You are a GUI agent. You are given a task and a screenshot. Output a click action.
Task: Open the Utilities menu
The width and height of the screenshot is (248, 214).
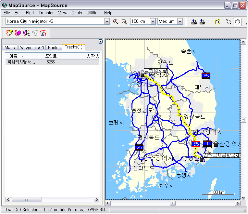coord(93,13)
